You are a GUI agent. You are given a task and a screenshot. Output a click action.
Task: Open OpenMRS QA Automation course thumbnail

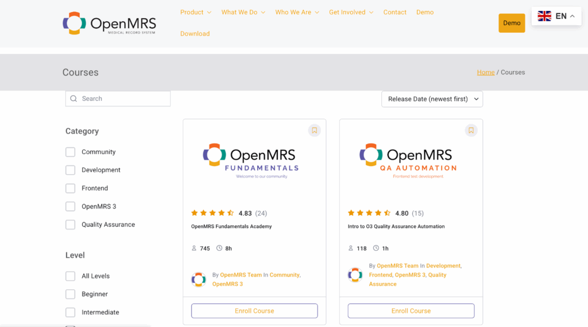point(411,161)
